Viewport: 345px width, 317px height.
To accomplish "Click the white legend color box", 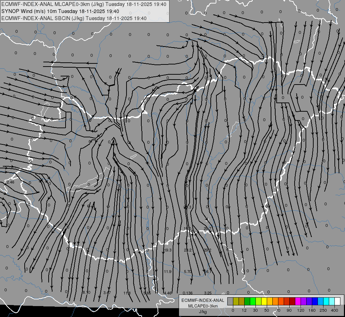I will pyautogui.click(x=338, y=301).
